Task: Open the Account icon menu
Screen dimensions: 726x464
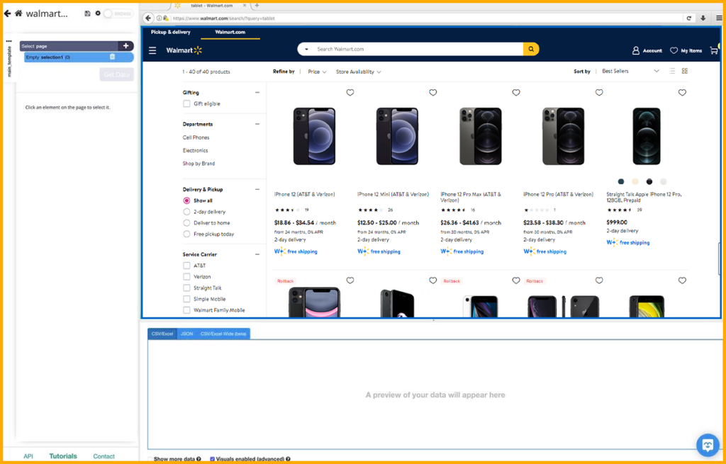Action: 647,50
